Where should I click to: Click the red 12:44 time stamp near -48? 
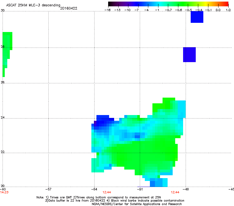click(x=175, y=192)
